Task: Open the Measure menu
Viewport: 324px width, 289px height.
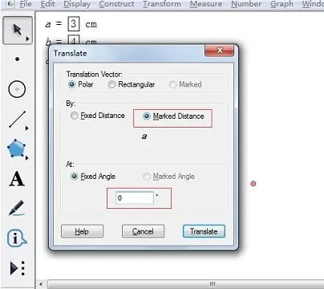Action: [206, 4]
